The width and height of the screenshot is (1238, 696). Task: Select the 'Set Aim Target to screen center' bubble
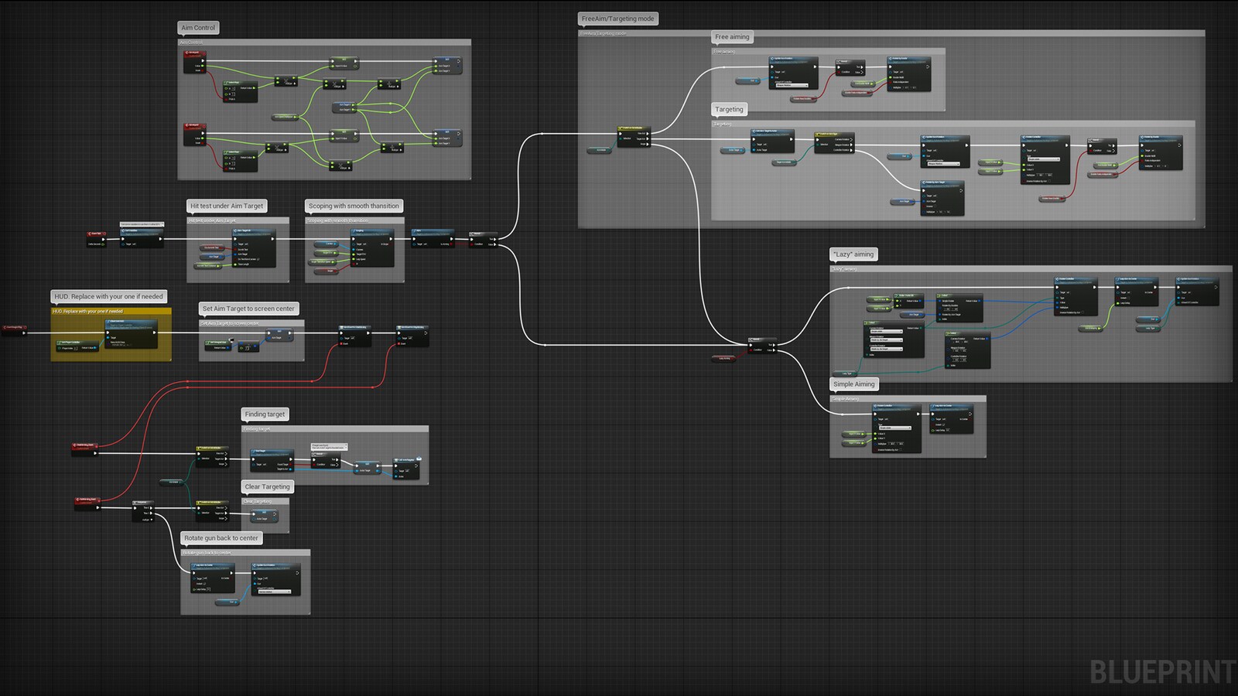(x=248, y=309)
